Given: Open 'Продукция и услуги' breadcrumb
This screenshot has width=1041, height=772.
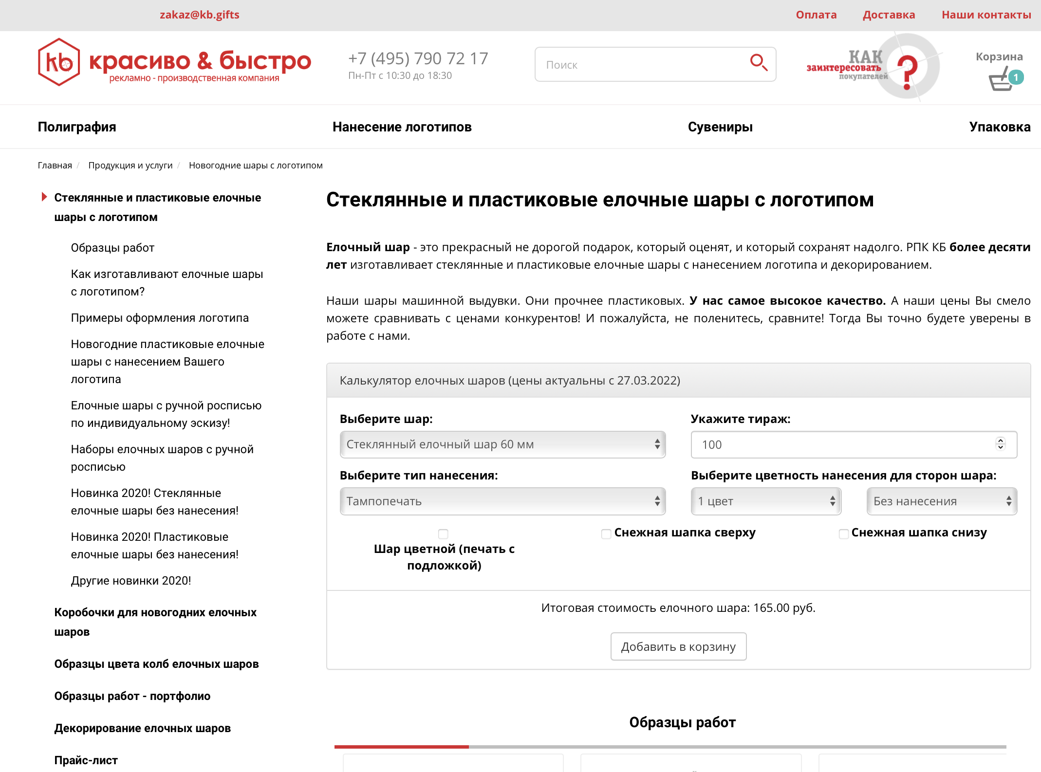Looking at the screenshot, I should pos(130,165).
